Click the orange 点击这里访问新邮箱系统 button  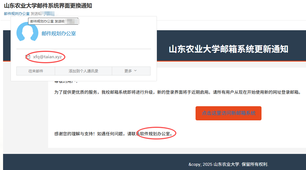pyautogui.click(x=228, y=113)
